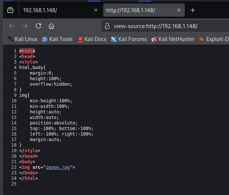Screen dimensions: 229x195
Task: Follow the image.jpg source link
Action: tap(58, 167)
